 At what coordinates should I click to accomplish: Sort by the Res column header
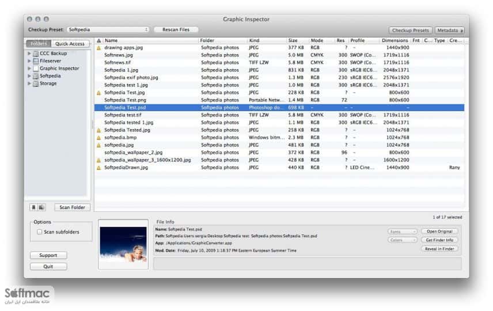pyautogui.click(x=341, y=40)
